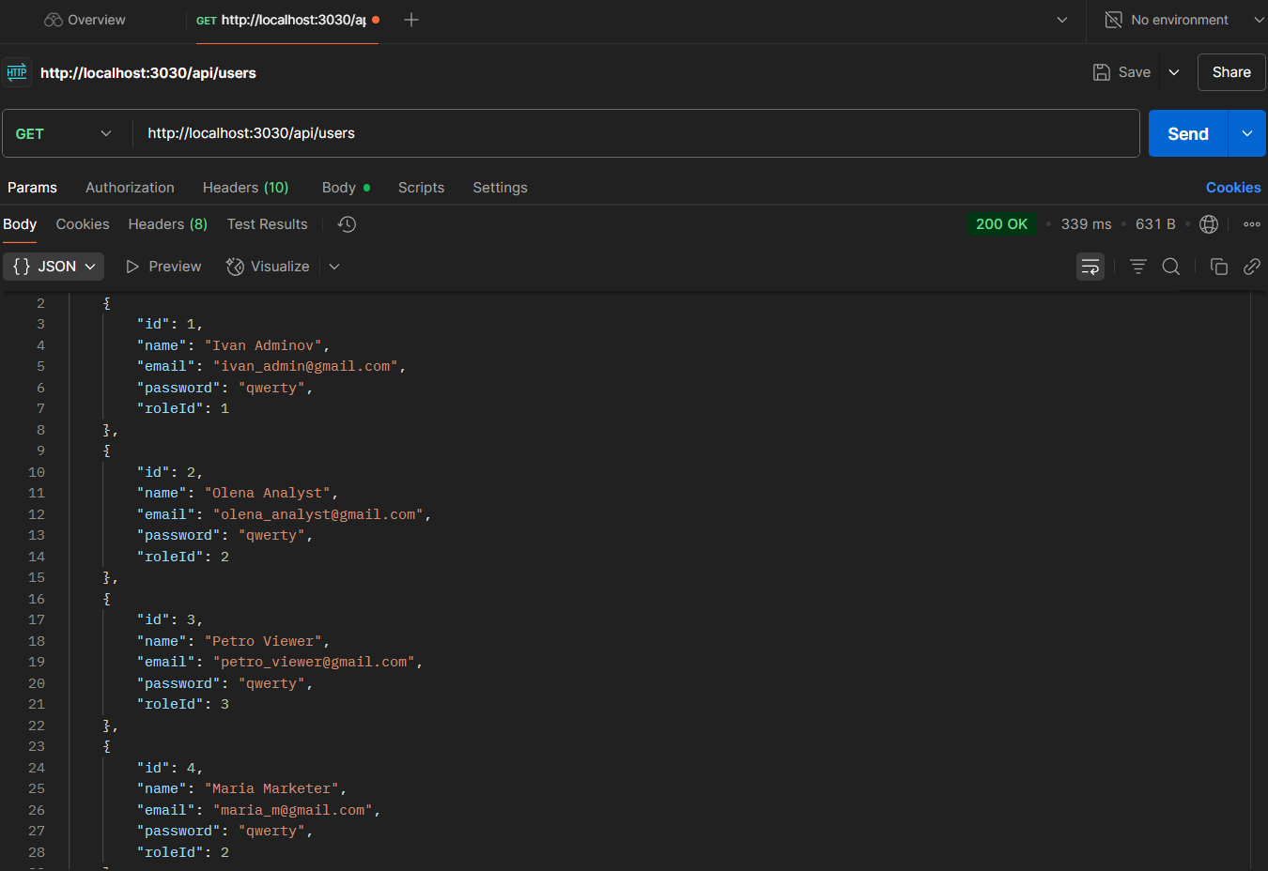The image size is (1268, 871).
Task: Add a new request tab with plus icon
Action: (x=411, y=20)
